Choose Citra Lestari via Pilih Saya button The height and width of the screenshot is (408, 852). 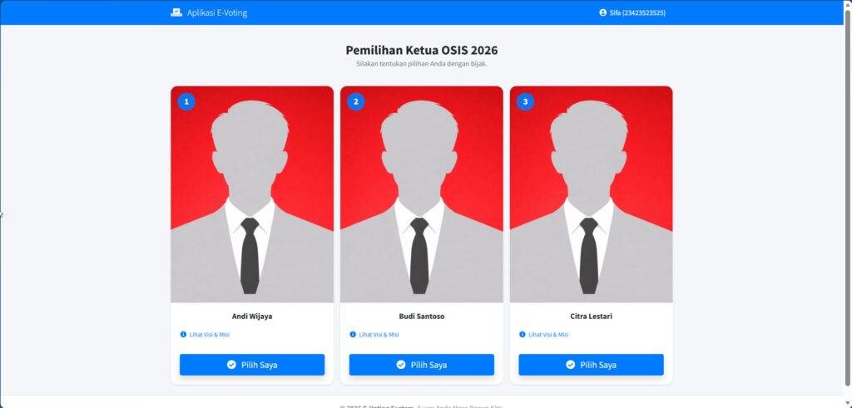point(592,365)
